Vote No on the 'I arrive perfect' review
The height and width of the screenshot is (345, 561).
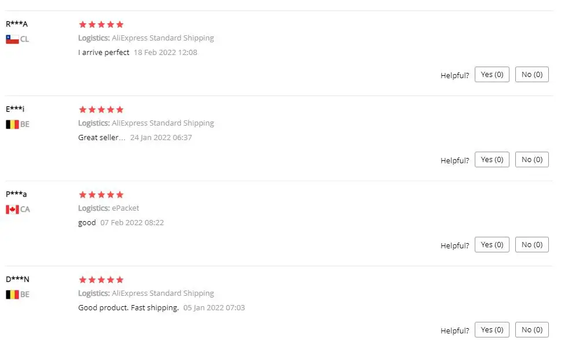531,75
